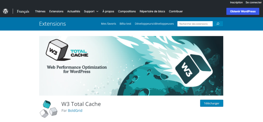Screen dimensions: 263x122
Task: Click the Télécharger button
Action: [211, 103]
